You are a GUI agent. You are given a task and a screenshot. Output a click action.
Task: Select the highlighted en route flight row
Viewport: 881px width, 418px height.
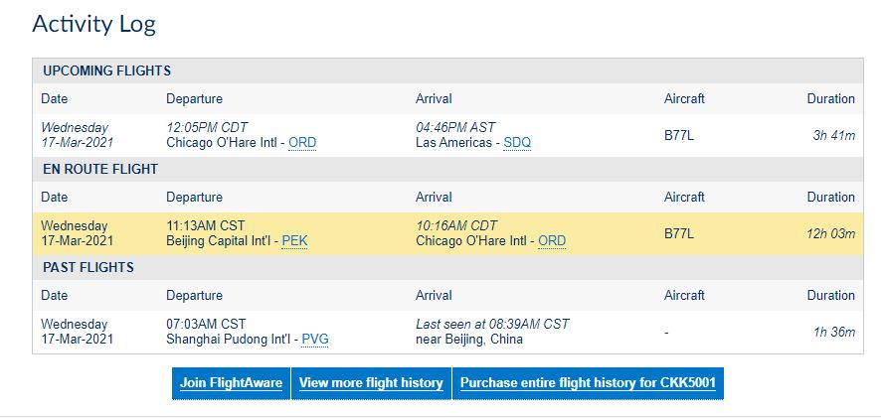tap(447, 234)
